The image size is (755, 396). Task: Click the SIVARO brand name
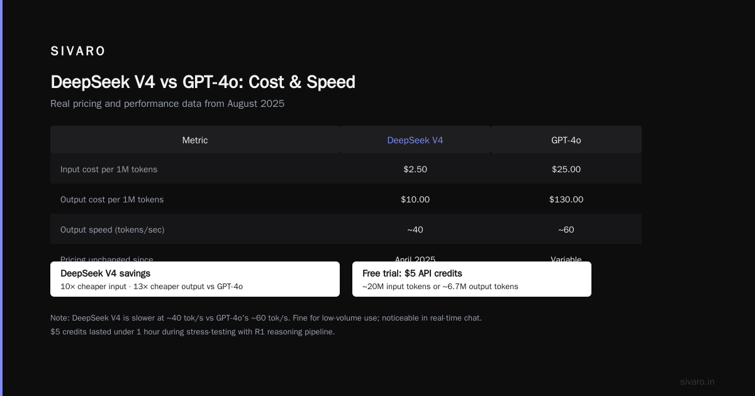pos(78,51)
